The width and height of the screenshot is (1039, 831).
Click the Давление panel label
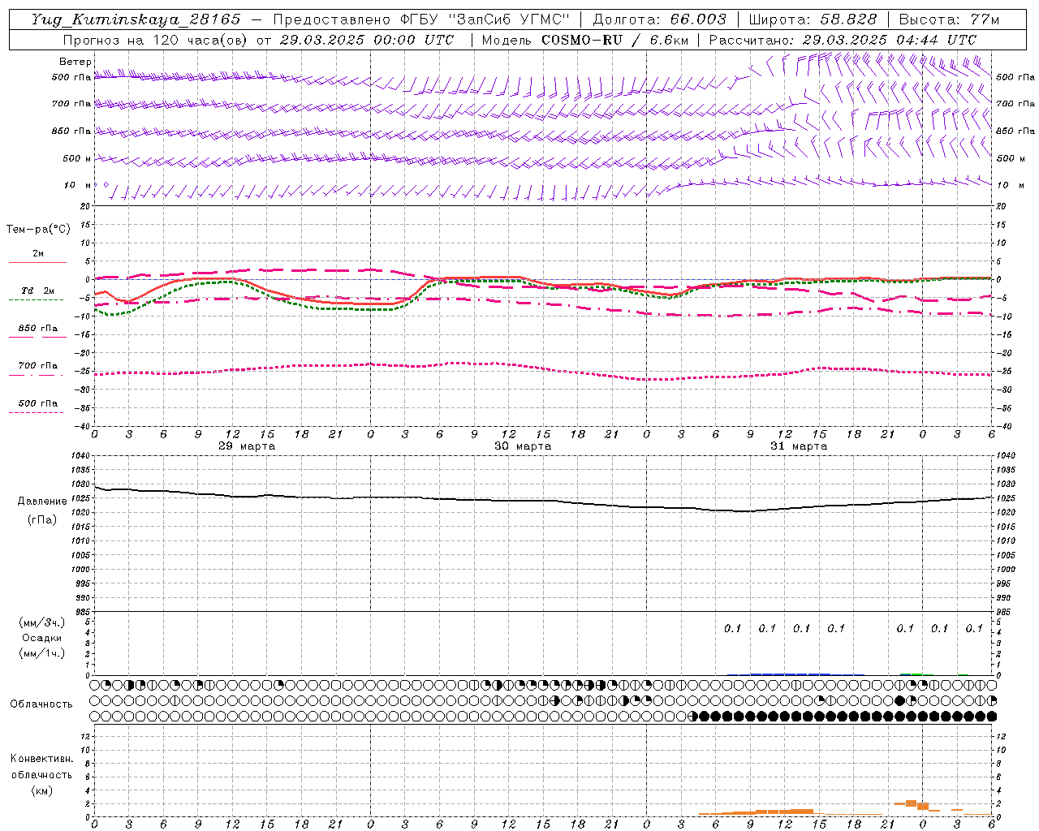click(42, 502)
